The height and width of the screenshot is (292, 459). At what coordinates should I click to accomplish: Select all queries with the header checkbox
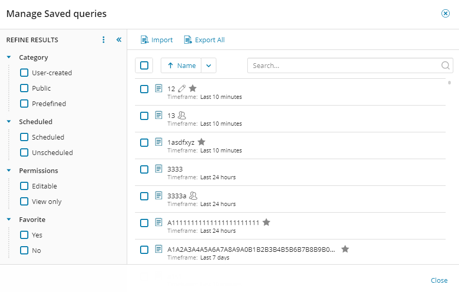(144, 65)
